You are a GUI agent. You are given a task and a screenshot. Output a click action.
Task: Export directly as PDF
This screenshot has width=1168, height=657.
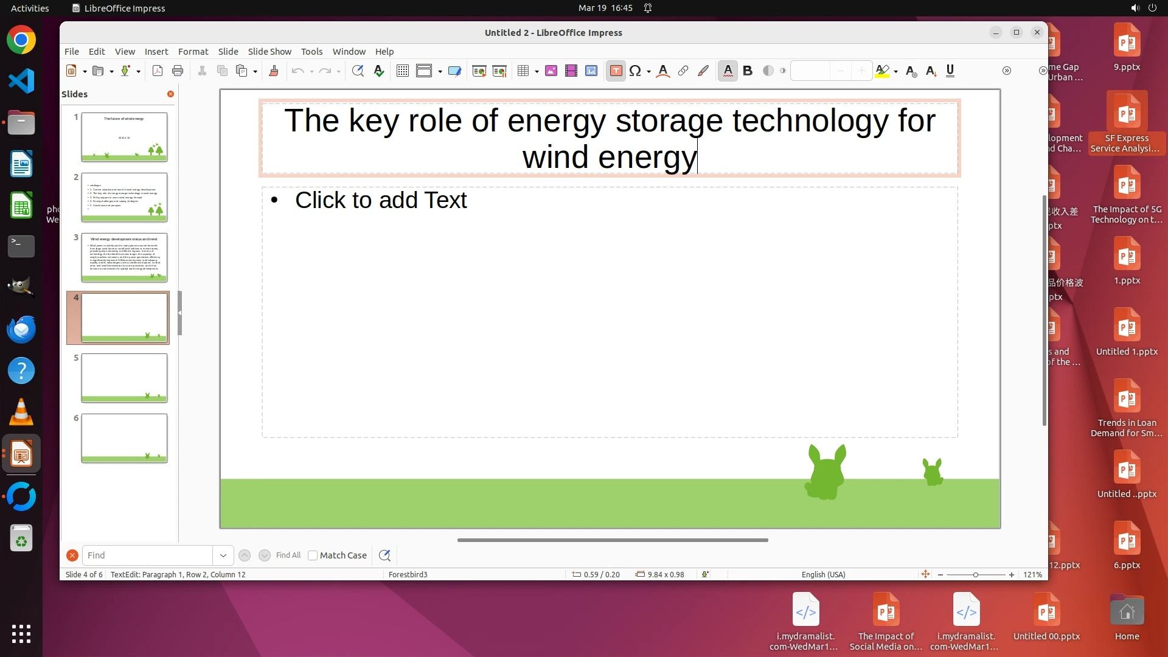[157, 71]
